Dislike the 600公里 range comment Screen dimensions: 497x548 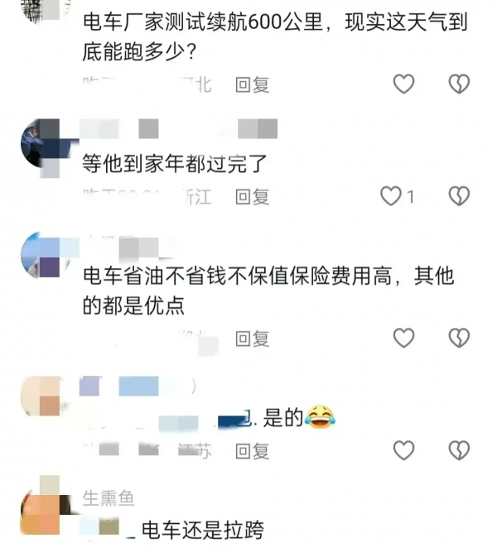coord(459,84)
